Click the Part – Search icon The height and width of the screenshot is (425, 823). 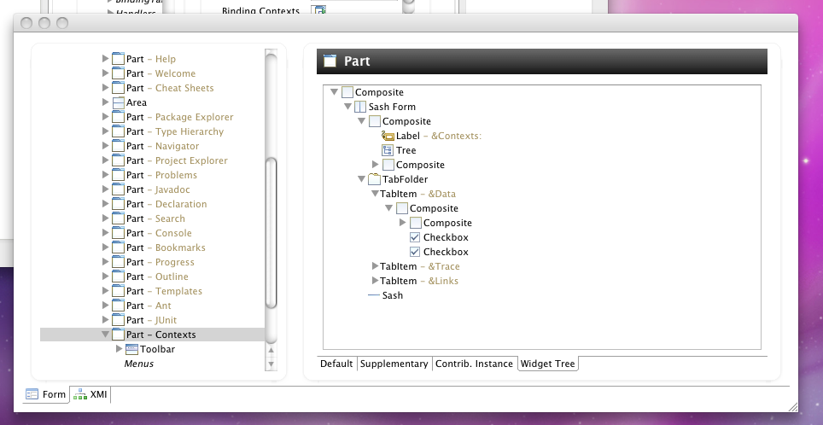(x=118, y=218)
